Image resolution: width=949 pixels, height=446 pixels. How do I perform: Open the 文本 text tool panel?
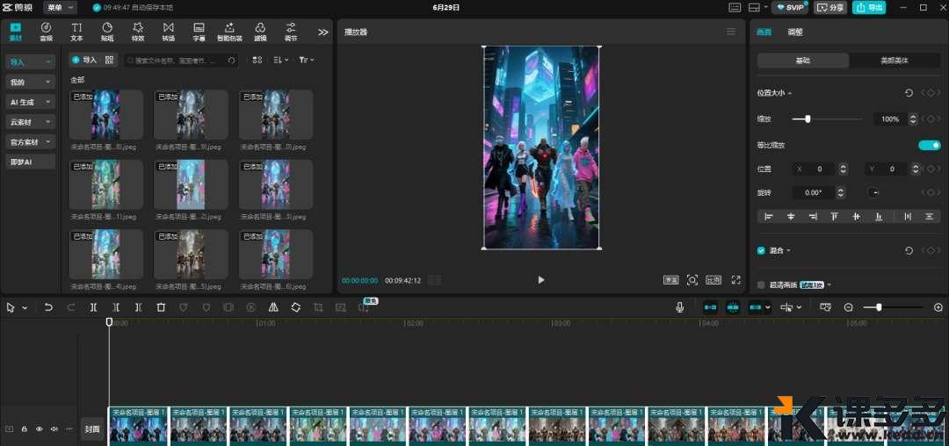pyautogui.click(x=76, y=32)
